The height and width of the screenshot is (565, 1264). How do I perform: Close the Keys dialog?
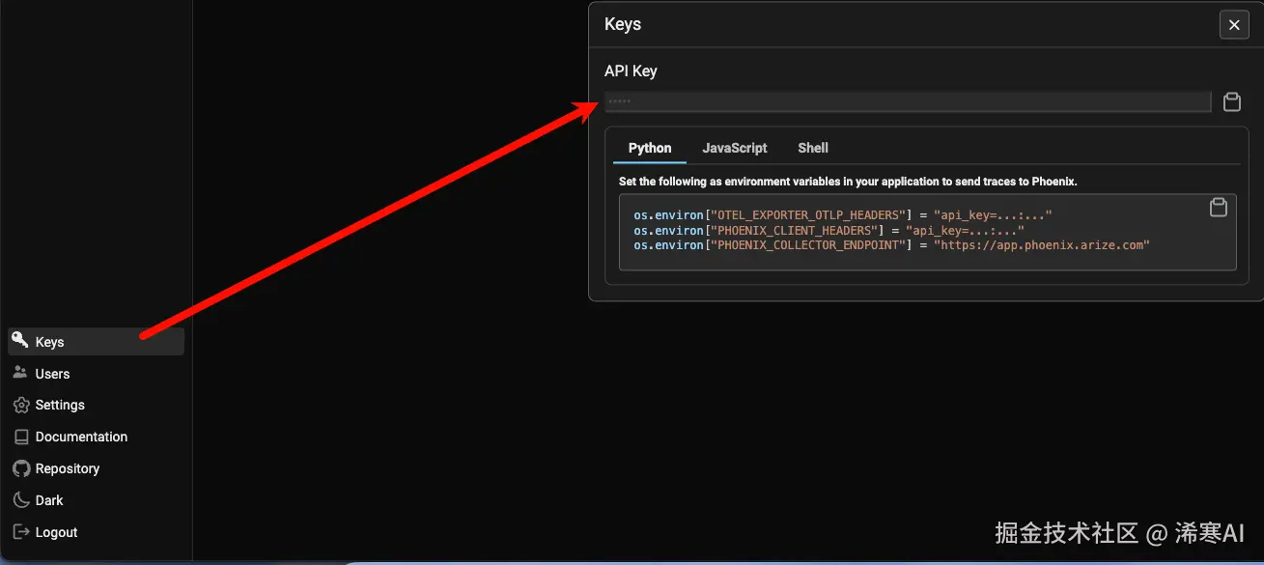pos(1234,25)
